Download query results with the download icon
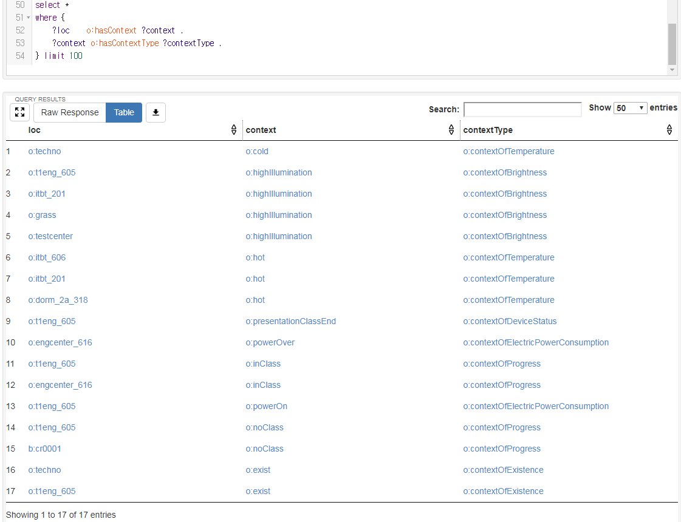681x522 pixels. (156, 112)
